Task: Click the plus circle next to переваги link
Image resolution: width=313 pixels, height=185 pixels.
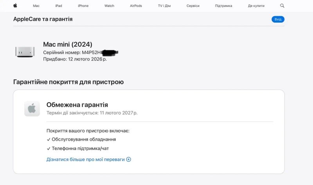Action: pos(129,159)
